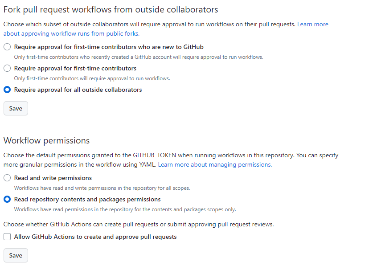Select the 'Read and write permissions' radio
377x266 pixels.
[7, 178]
